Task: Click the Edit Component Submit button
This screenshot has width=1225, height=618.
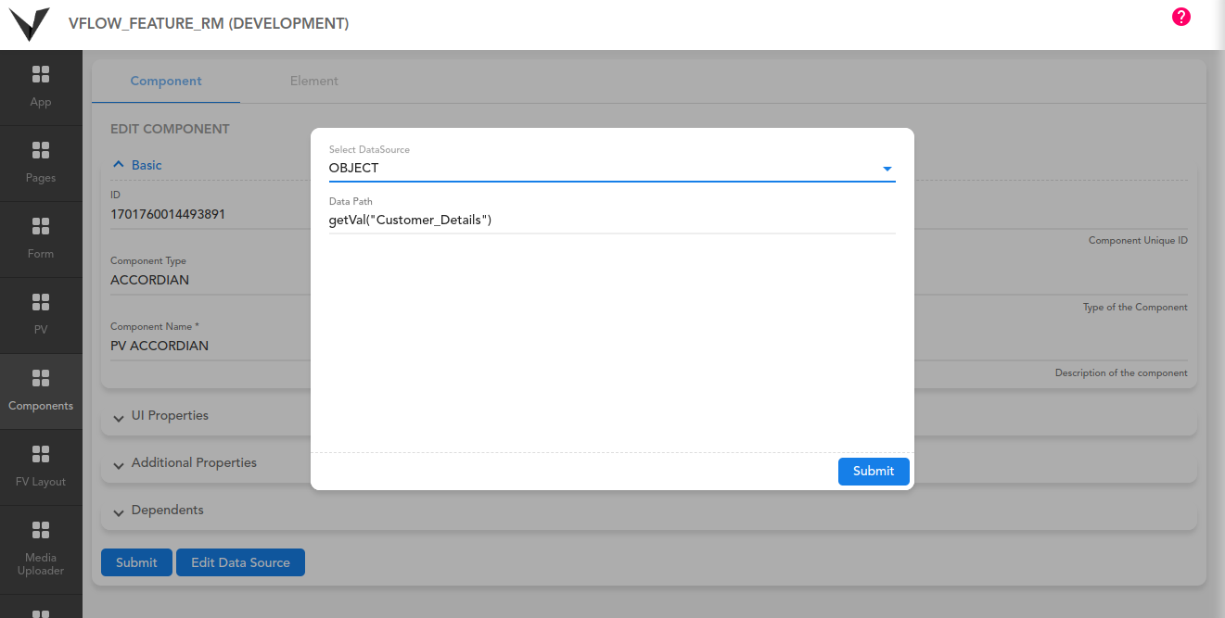Action: click(x=136, y=562)
